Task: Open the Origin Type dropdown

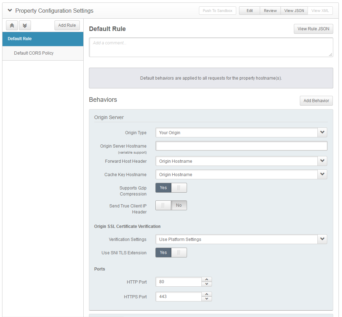Action: click(x=322, y=132)
